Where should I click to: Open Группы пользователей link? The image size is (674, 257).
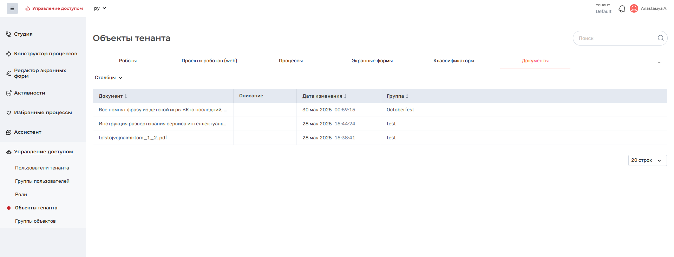click(42, 181)
